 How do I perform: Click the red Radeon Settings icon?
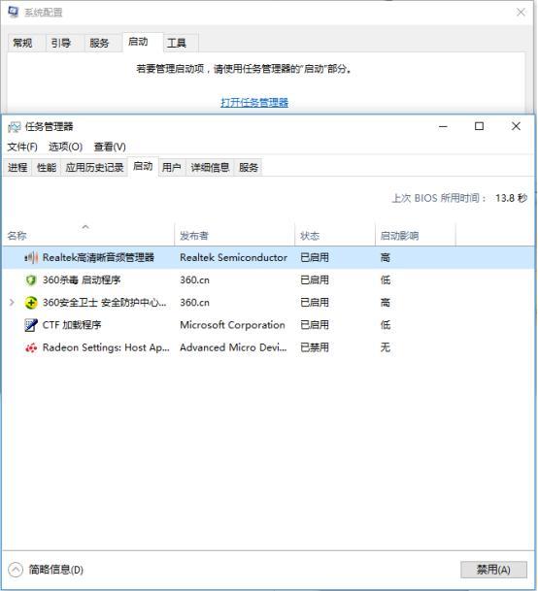tap(31, 347)
